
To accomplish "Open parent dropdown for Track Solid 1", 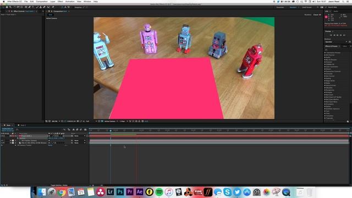I will tap(80, 136).
